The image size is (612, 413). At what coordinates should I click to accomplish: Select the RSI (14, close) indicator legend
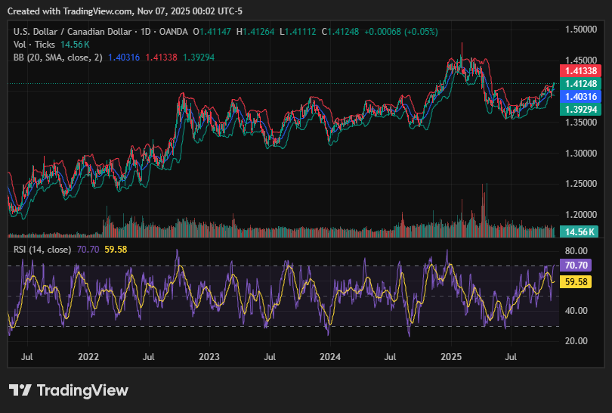(42, 249)
